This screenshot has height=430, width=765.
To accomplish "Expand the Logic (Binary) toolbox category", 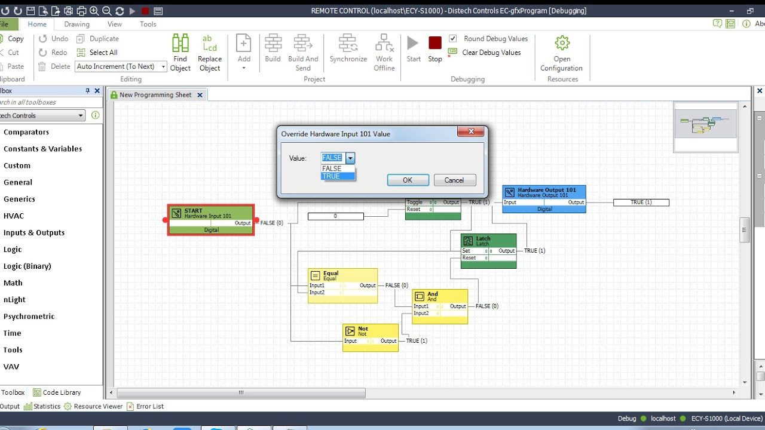I will pyautogui.click(x=27, y=266).
